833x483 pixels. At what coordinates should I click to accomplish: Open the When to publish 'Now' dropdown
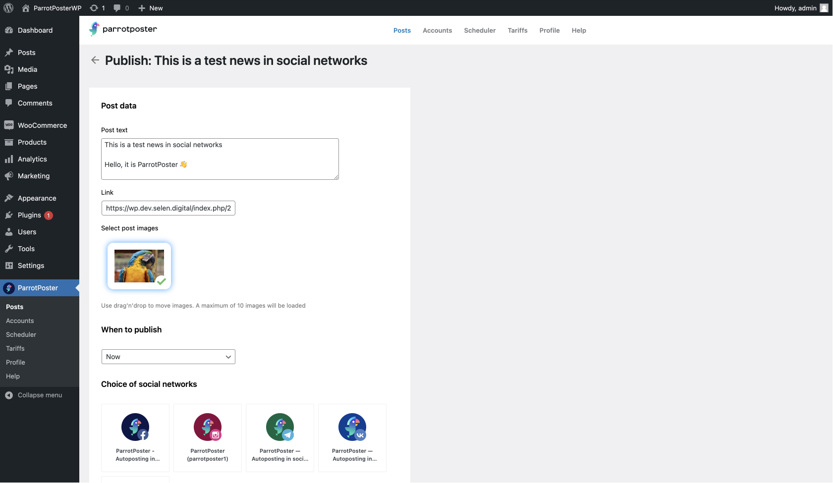coord(168,357)
